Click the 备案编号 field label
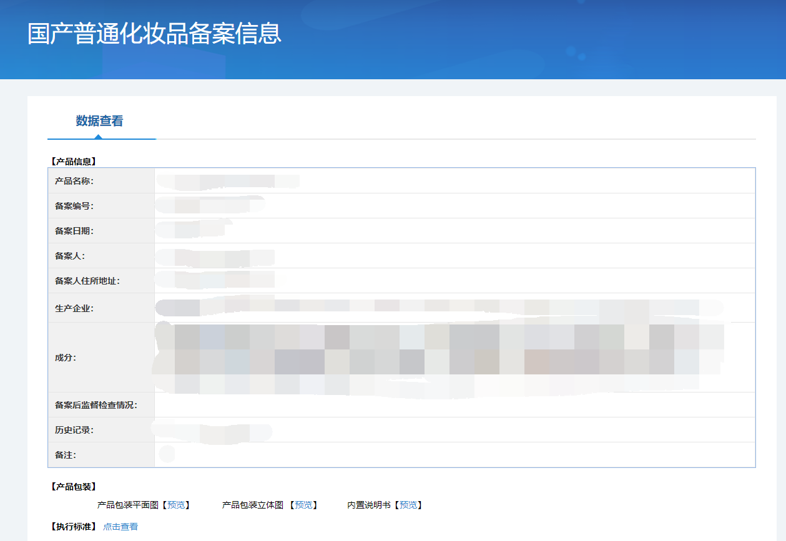This screenshot has height=541, width=786. pos(74,206)
